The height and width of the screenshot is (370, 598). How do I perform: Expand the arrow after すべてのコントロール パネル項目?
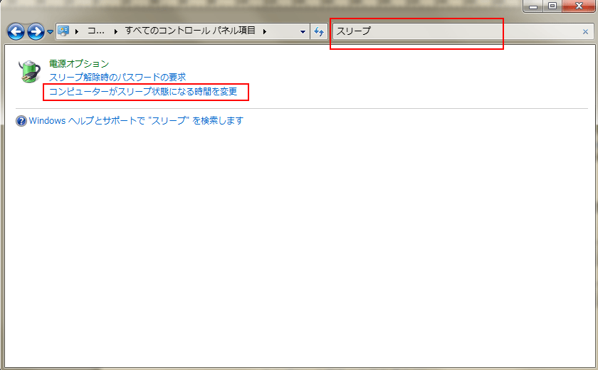click(264, 31)
